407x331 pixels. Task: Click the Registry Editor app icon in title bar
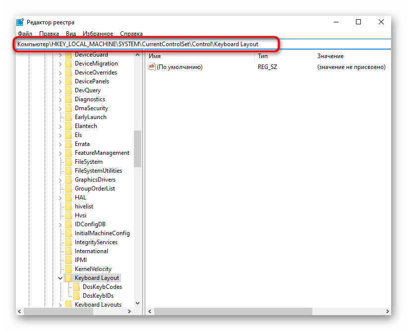[x=20, y=22]
